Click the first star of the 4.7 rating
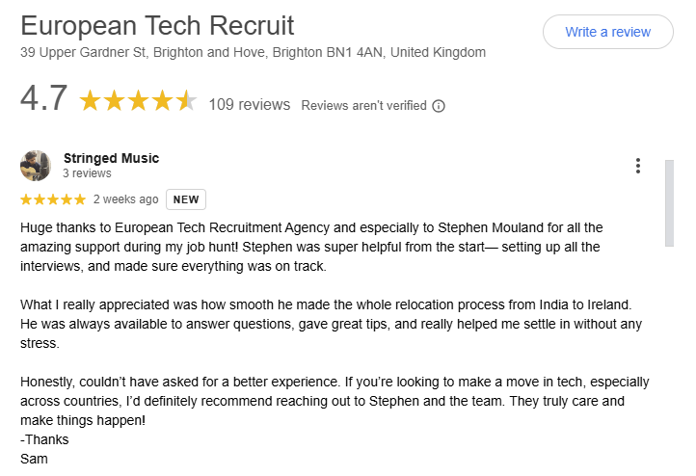The image size is (696, 476). pos(90,100)
